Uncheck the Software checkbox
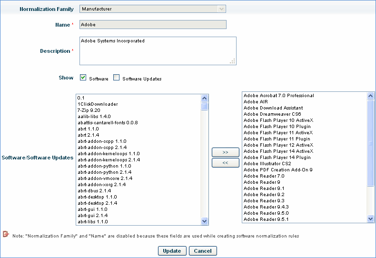Viewport: 376px width, 258px height. (83, 78)
